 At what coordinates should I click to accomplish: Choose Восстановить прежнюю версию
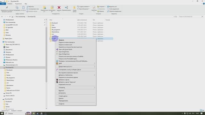click(76, 73)
